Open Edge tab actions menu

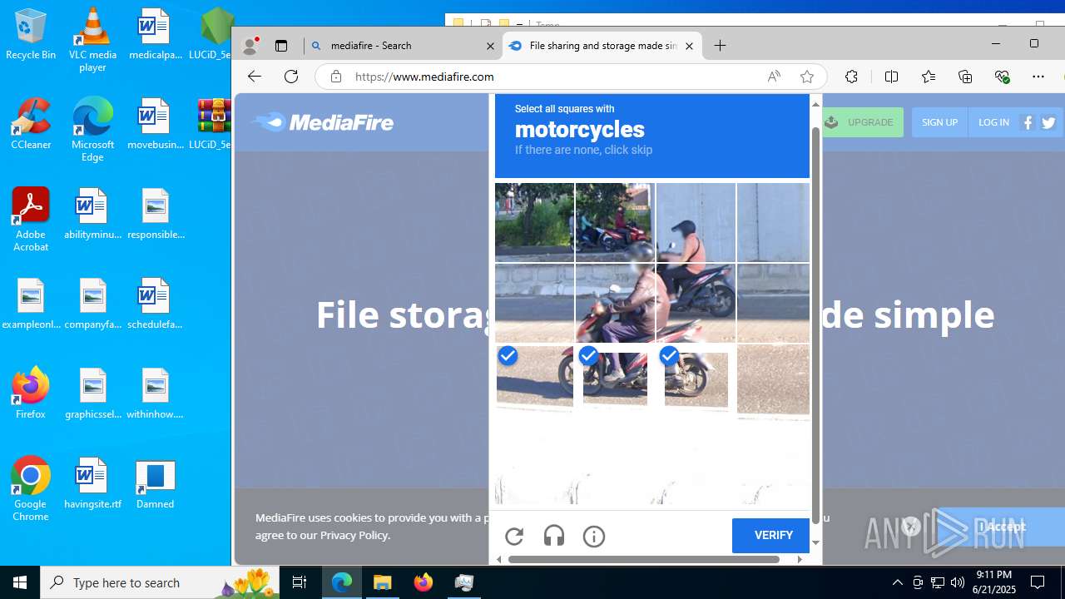pyautogui.click(x=281, y=46)
